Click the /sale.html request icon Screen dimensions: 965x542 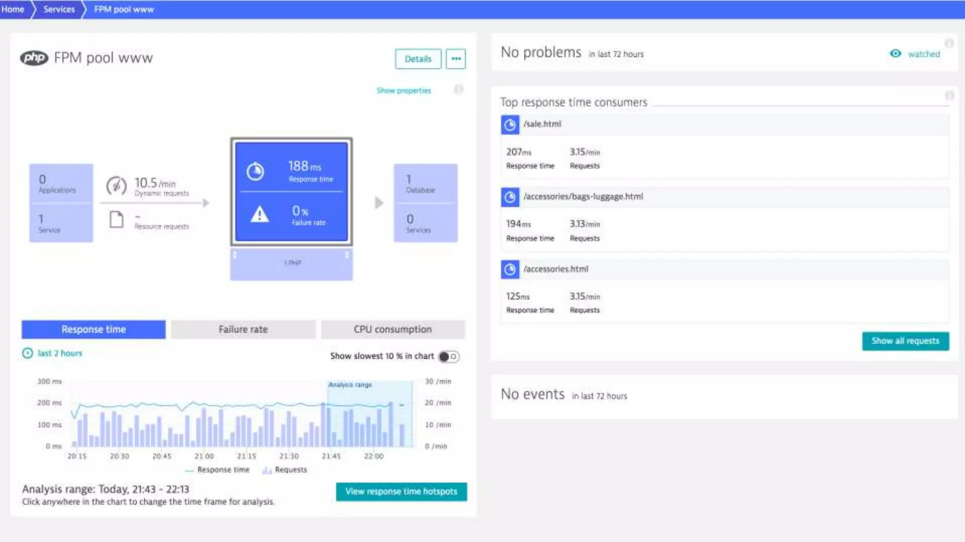(x=510, y=125)
